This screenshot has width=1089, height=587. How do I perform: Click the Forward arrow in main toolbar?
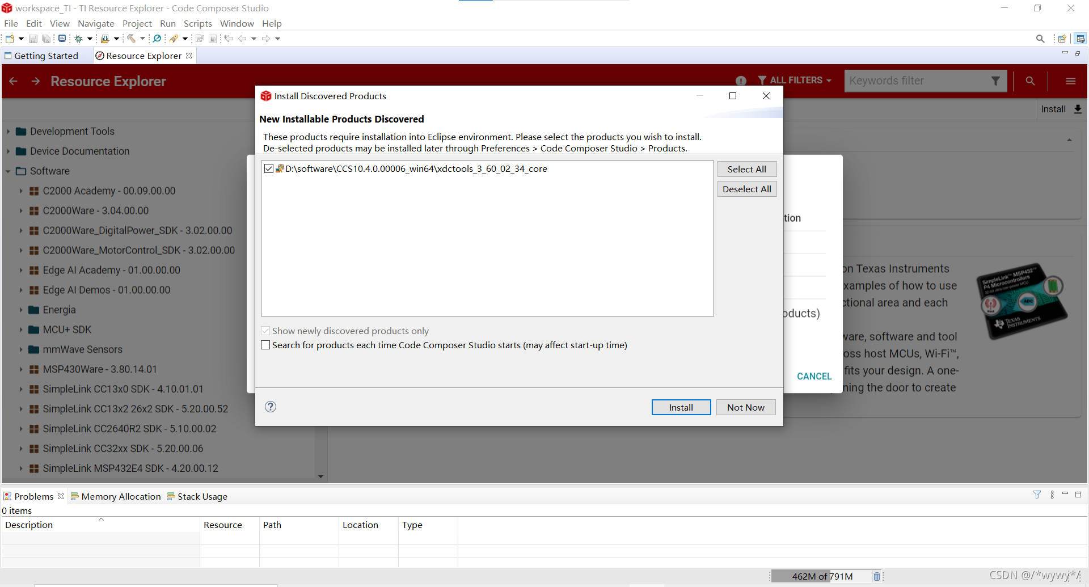(265, 39)
